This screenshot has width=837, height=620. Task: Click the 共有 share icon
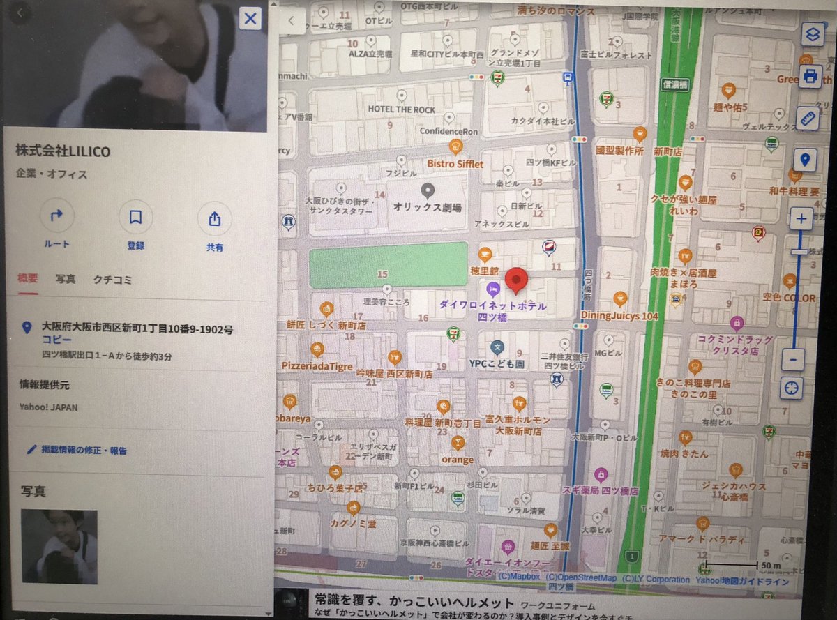pos(214,219)
